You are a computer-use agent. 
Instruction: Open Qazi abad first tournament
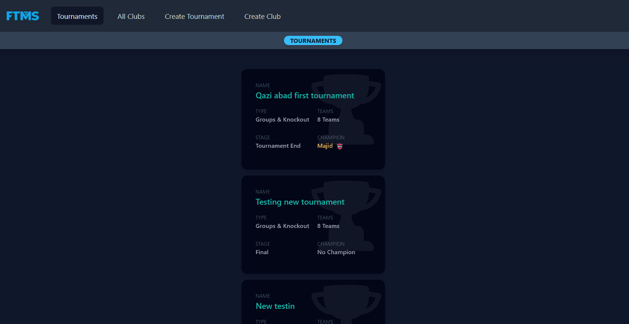pos(304,96)
